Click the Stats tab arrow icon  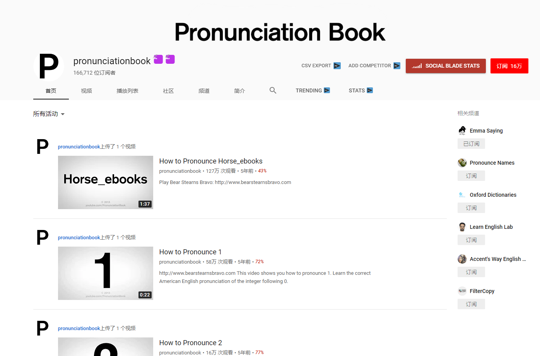[370, 90]
